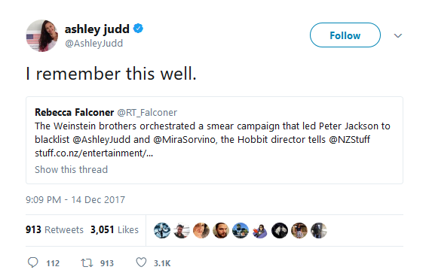429x276 pixels.
Task: Open the ashley judd display name
Action: [97, 29]
